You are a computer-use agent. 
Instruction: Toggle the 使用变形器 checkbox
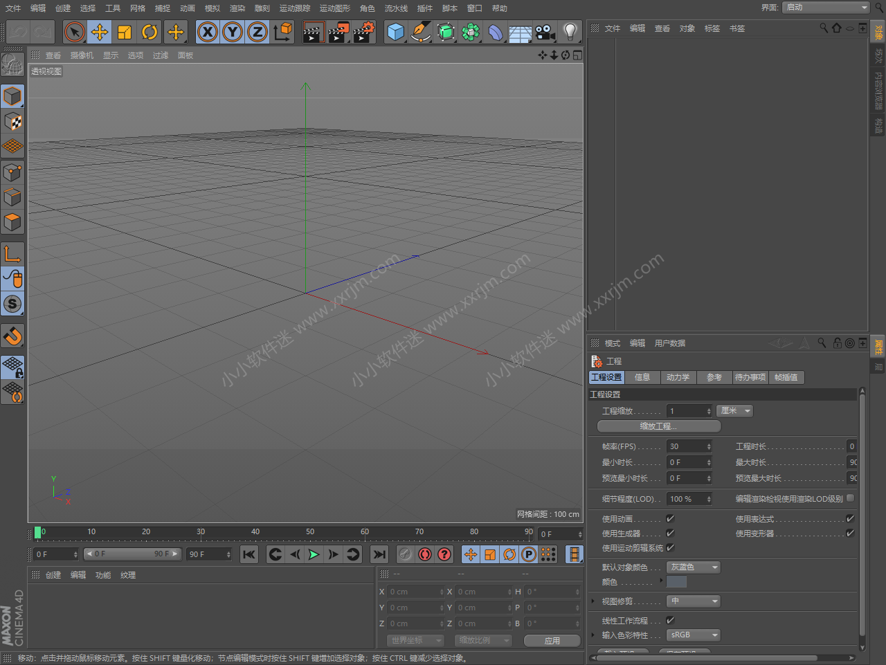click(850, 533)
